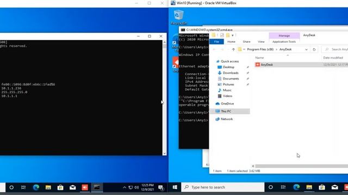
Task: Switch to Command Prompt in the left taskbar
Action: click(97, 187)
